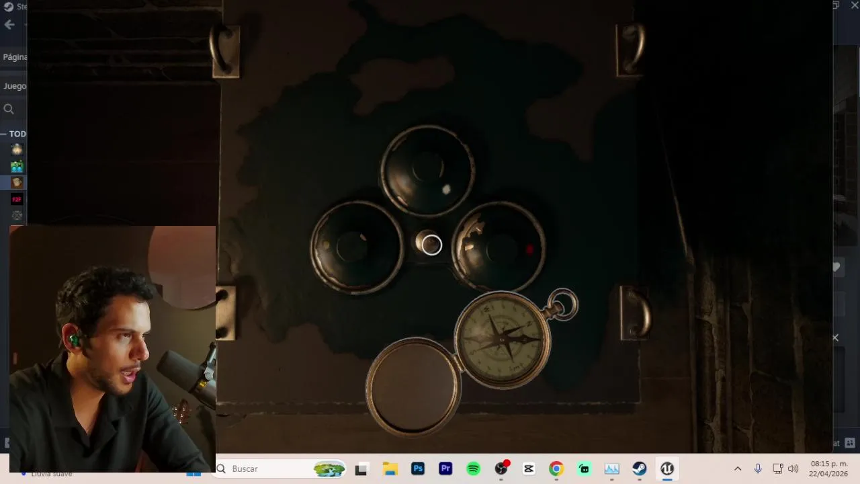Turn the left dial with the yellow dot
The image size is (860, 484).
pyautogui.click(x=357, y=247)
